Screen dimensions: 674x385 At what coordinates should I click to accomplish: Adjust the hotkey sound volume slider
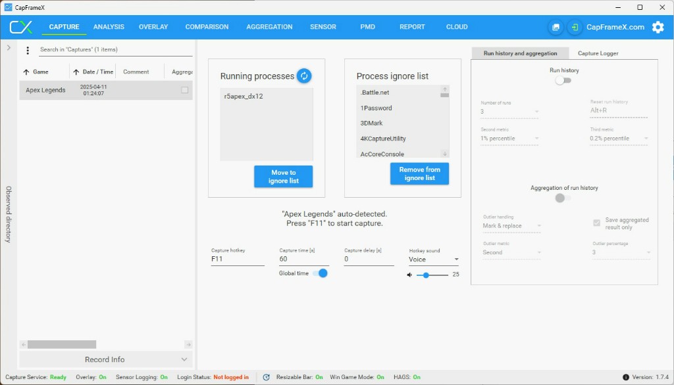[427, 275]
